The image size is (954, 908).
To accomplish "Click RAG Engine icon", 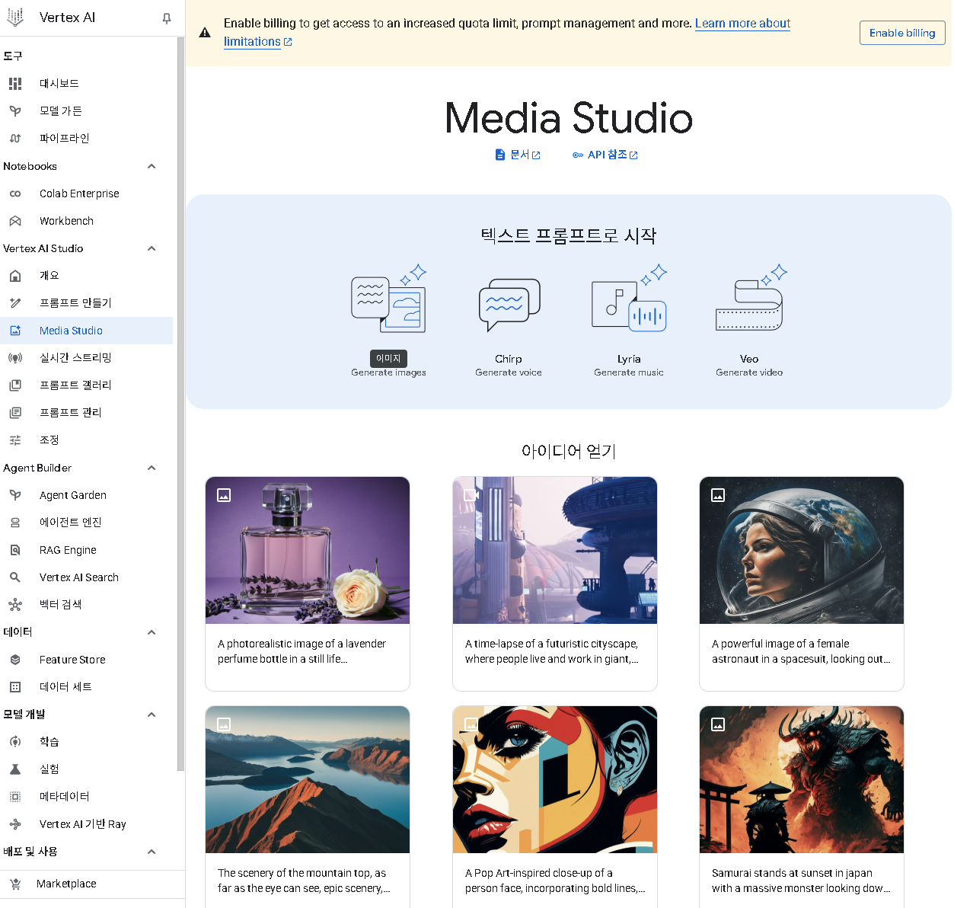I will coord(15,550).
